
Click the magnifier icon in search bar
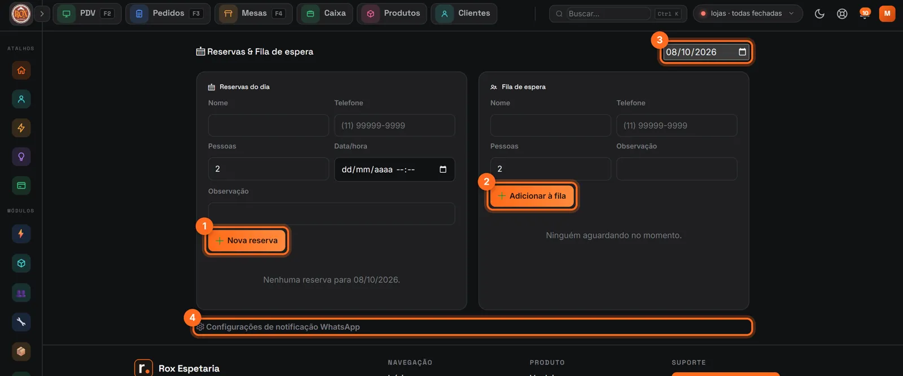coord(559,14)
